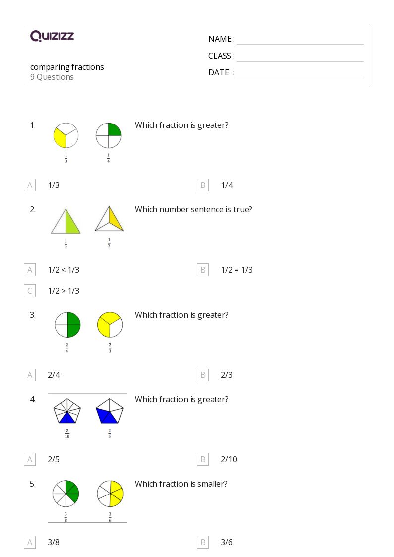Click the Quizizz logo

point(52,36)
